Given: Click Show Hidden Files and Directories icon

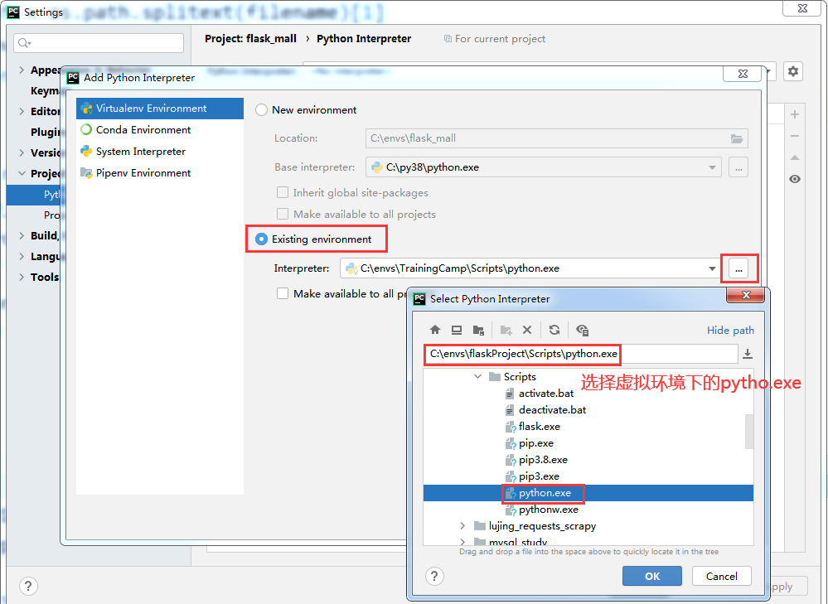Looking at the screenshot, I should point(583,330).
